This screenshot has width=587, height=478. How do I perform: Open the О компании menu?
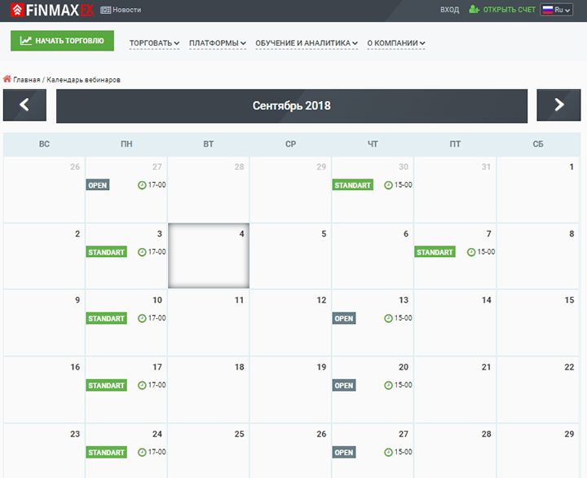coord(395,43)
